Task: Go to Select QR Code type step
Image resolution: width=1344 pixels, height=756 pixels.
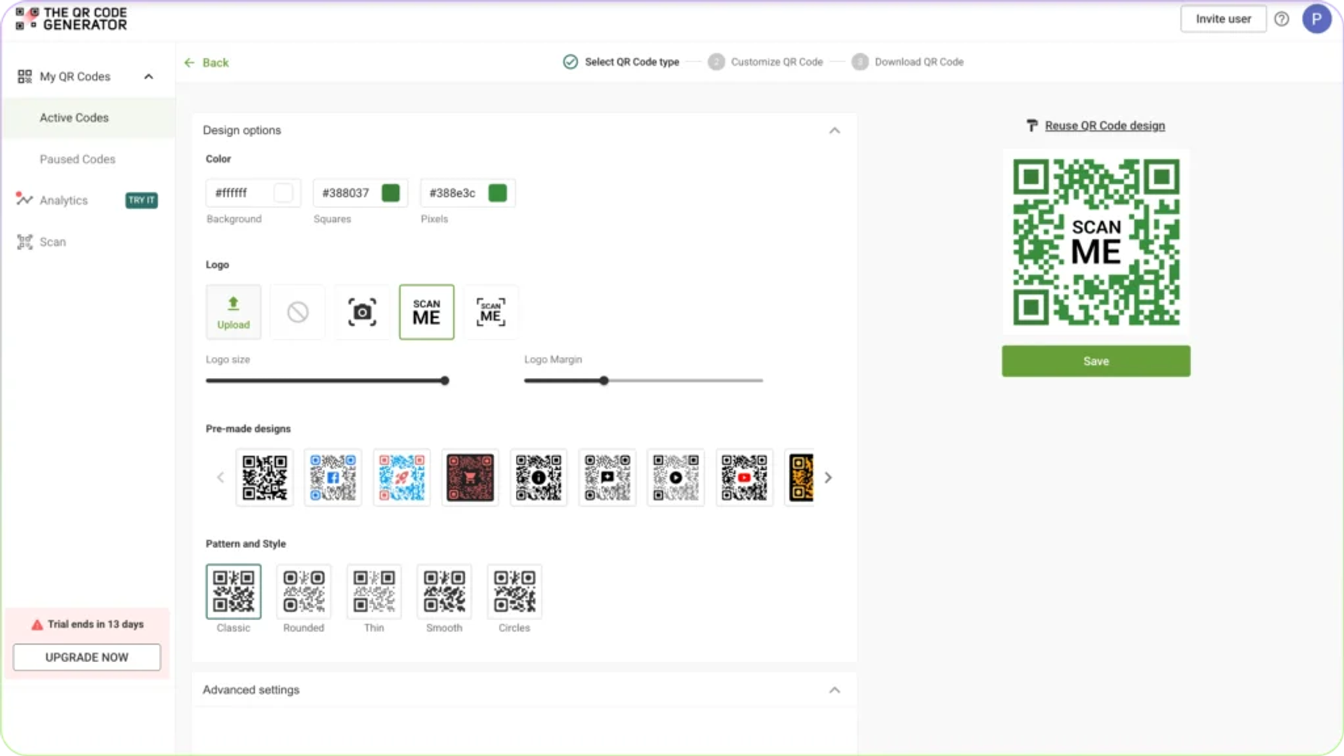Action: (x=621, y=62)
